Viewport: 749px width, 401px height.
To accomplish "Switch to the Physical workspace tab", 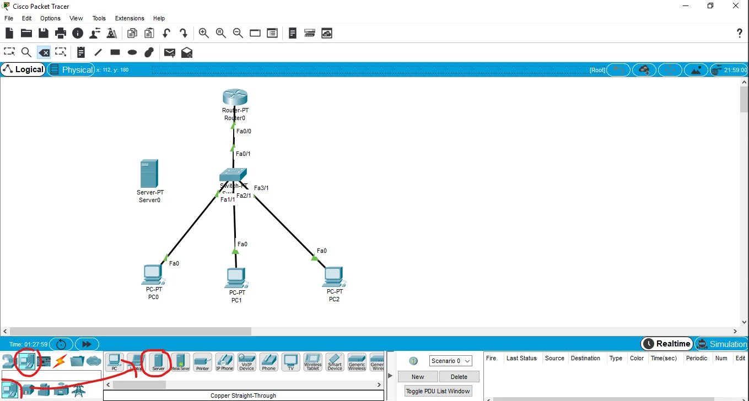I will point(71,69).
